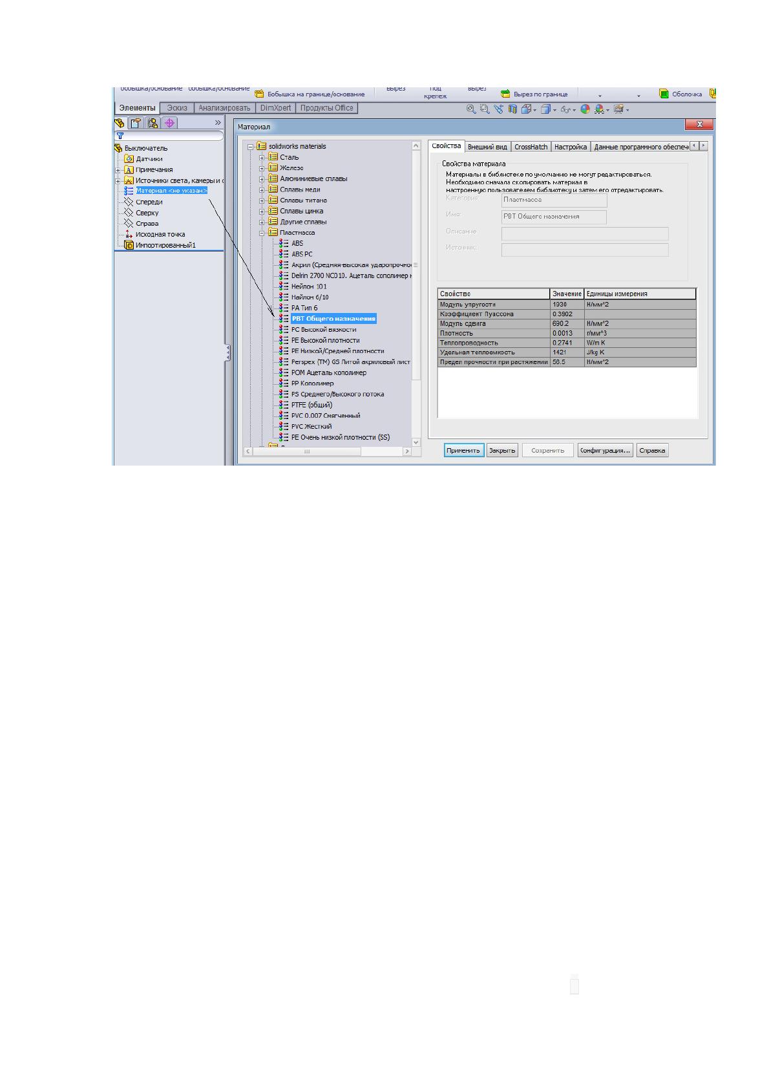The width and height of the screenshot is (769, 1089).
Task: Open the FeatureManager design tree tab icon
Action: [x=120, y=123]
